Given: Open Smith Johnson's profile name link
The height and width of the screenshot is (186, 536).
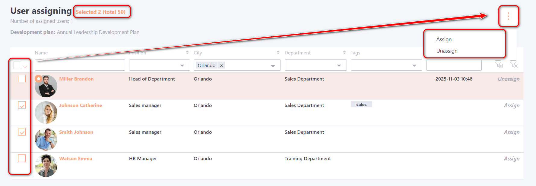Looking at the screenshot, I should coord(76,132).
